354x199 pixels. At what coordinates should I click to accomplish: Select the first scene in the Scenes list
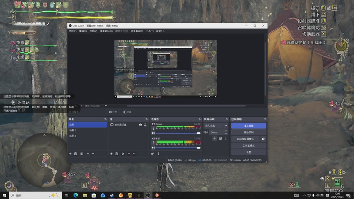pos(87,125)
